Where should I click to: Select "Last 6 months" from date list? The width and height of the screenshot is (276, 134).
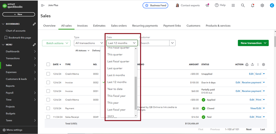pos(116,75)
